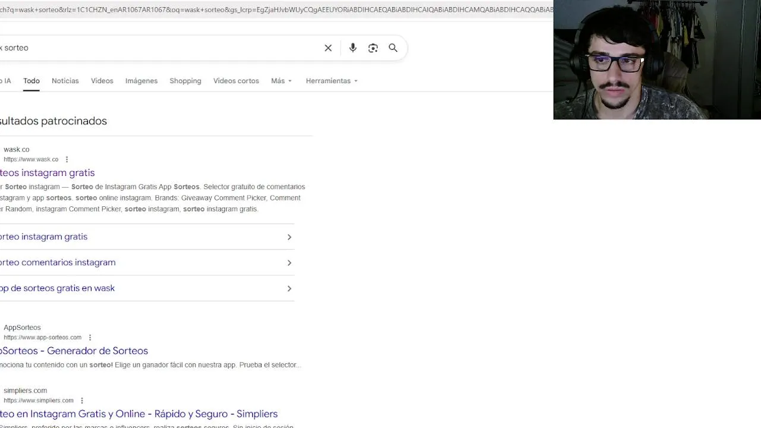The image size is (761, 428).
Task: Click the 'sorteo comentarios instagram' sitelink text
Action: (x=58, y=262)
